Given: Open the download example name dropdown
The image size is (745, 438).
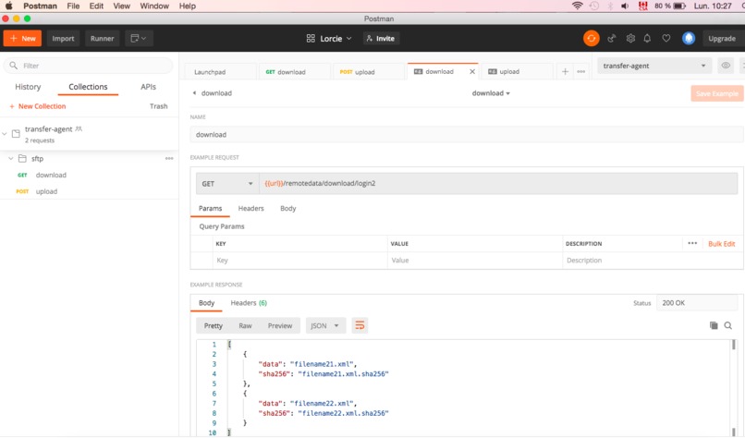Looking at the screenshot, I should (491, 93).
